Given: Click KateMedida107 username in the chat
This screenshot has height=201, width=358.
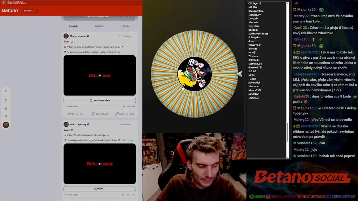Looking at the screenshot, I should [306, 74].
